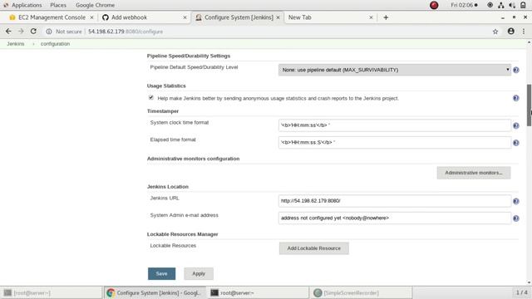
Task: Switch to Add webhook tab
Action: [x=144, y=17]
